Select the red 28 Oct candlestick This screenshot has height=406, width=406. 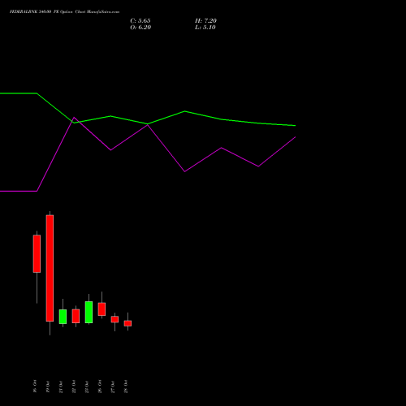127,323
